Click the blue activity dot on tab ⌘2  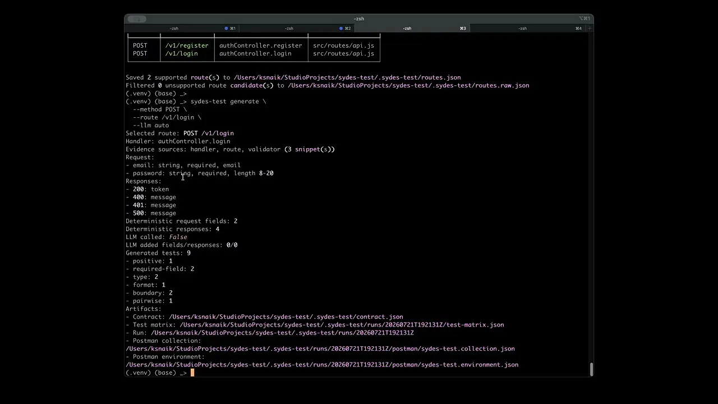tap(341, 28)
